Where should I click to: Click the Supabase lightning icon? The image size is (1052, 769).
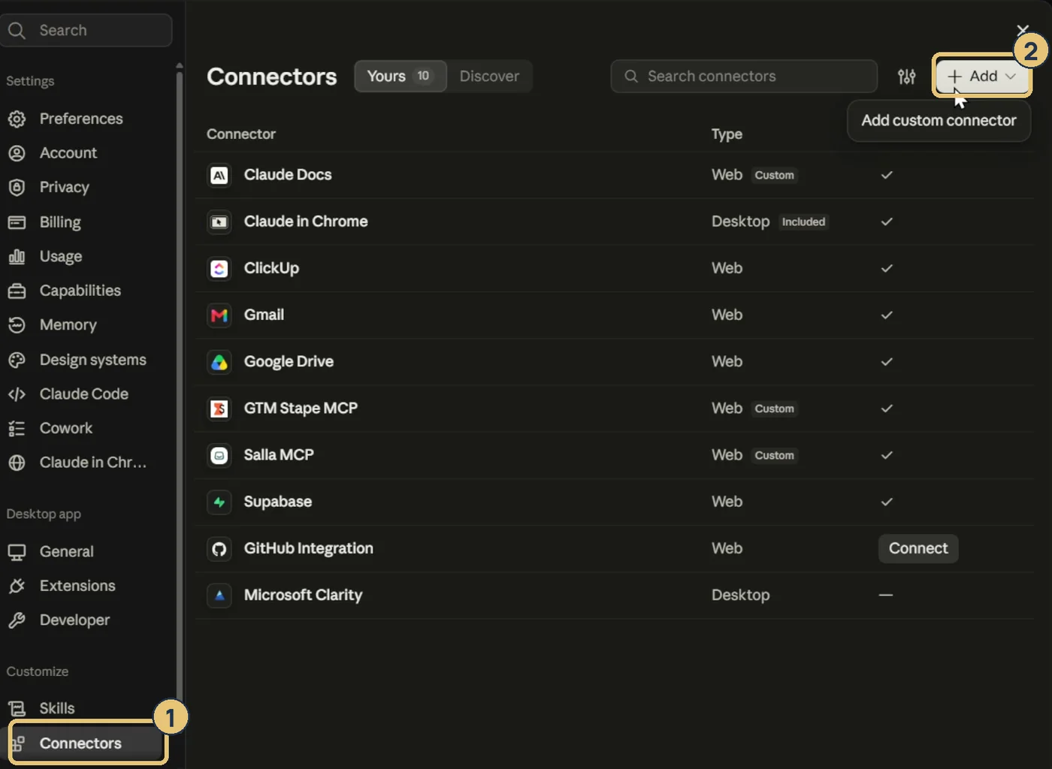coord(219,502)
